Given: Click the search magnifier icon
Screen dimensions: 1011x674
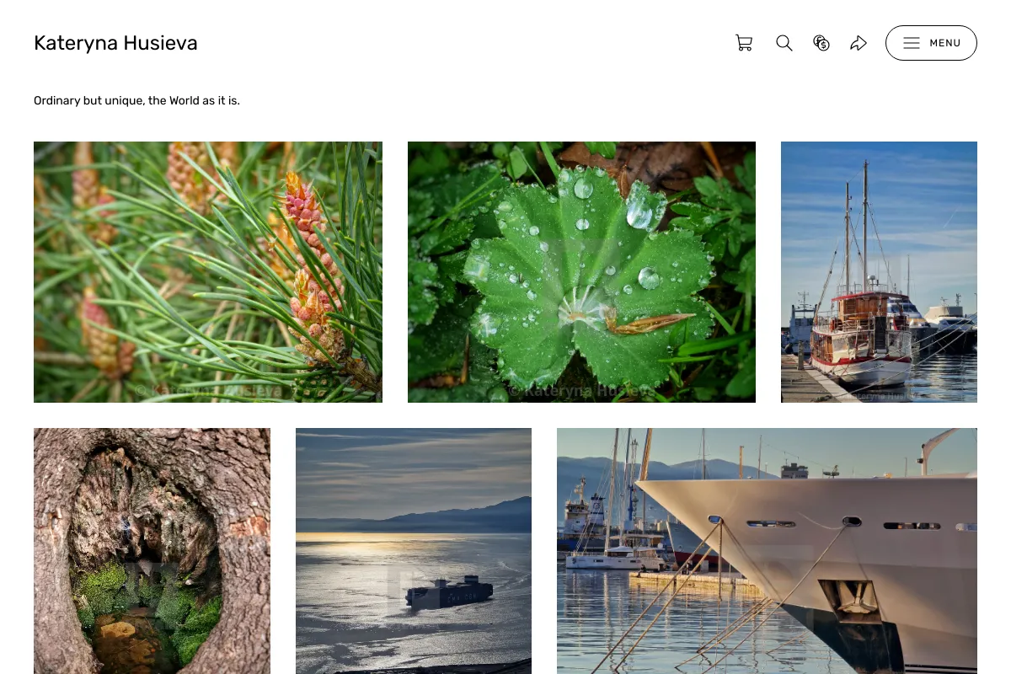Looking at the screenshot, I should (x=784, y=43).
